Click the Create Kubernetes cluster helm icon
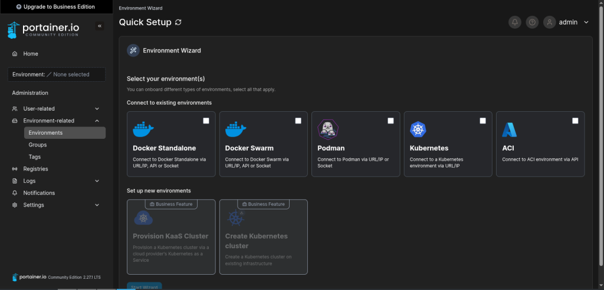Screen dimensions: 604x290 click(x=235, y=218)
